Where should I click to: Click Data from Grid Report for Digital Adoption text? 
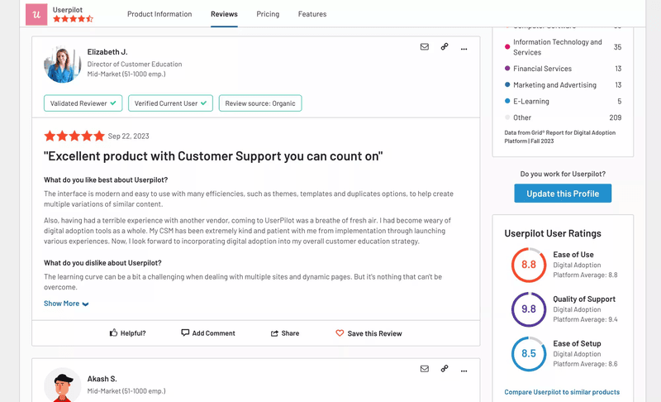(560, 136)
